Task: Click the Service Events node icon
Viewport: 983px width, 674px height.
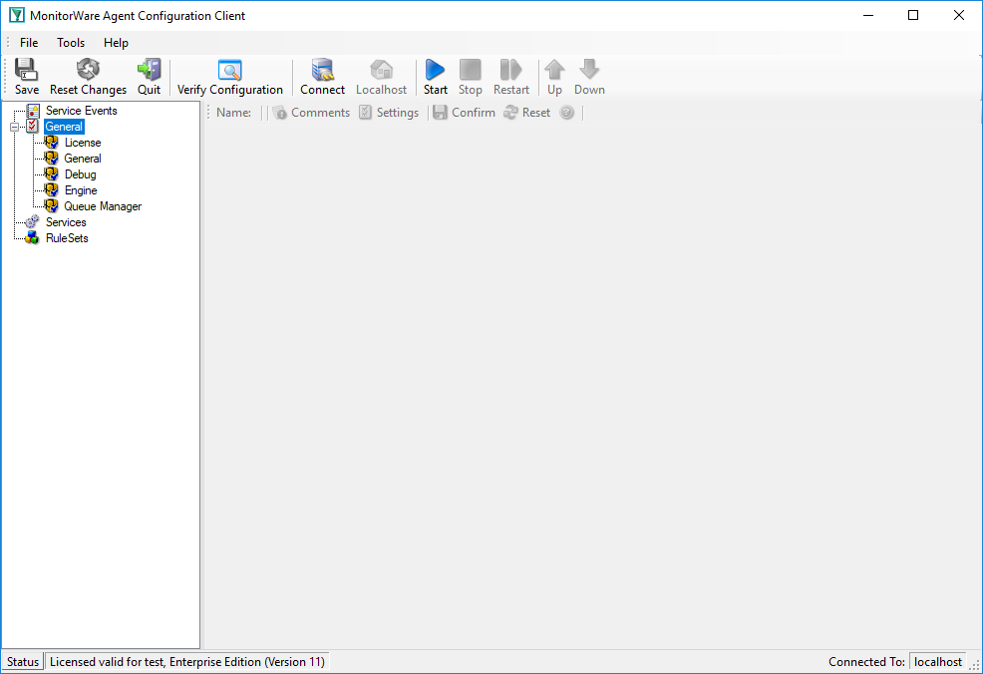Action: [33, 111]
